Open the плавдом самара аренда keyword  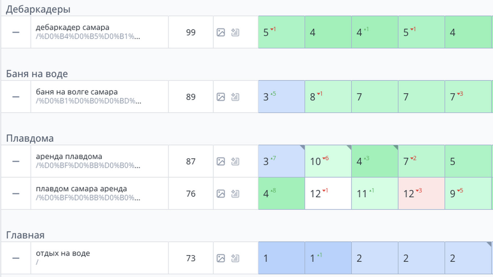[82, 189]
